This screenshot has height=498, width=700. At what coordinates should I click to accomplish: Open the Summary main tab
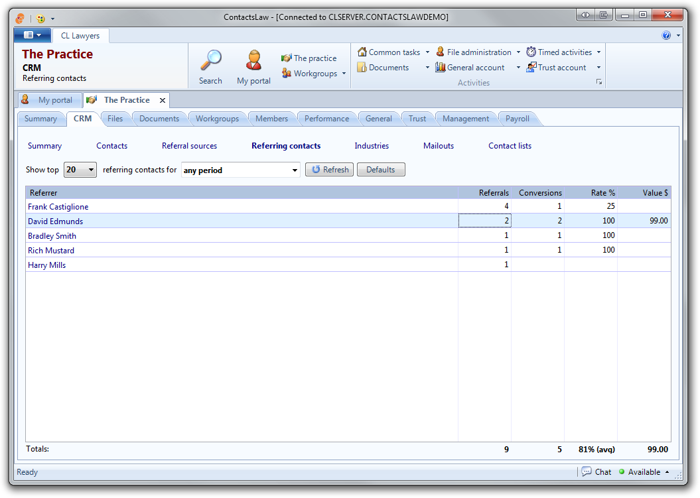(x=40, y=119)
